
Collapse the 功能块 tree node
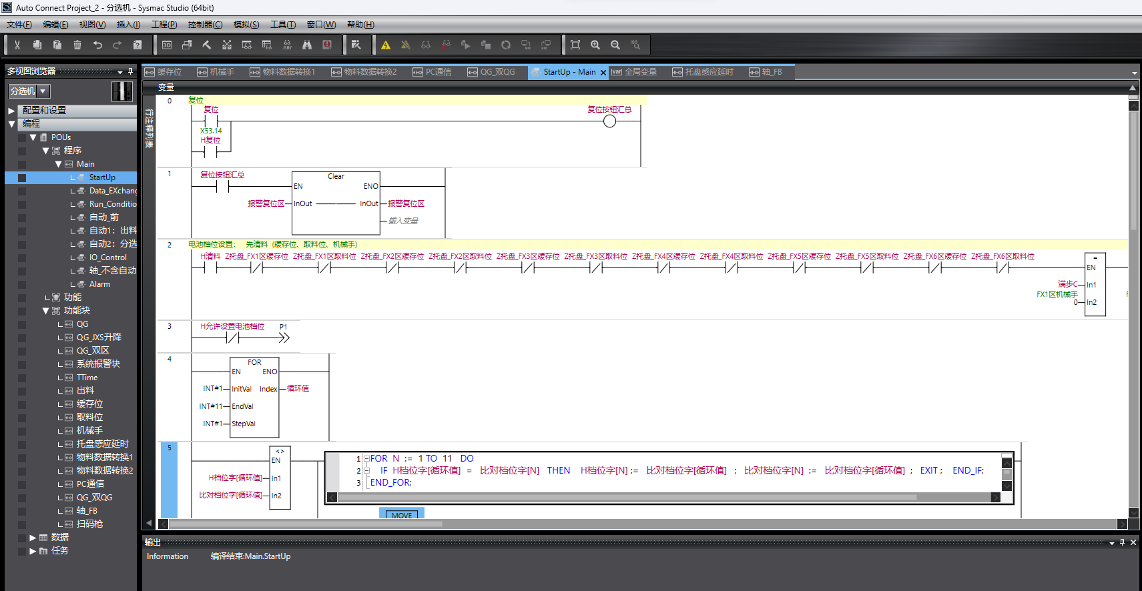click(x=45, y=311)
